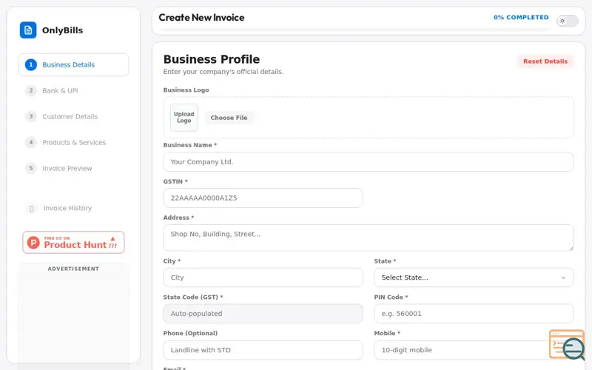592x370 pixels.
Task: Click the step 1 number badge
Action: click(x=31, y=65)
